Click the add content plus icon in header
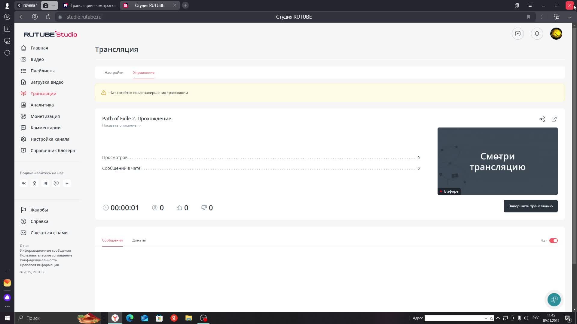This screenshot has height=324, width=577. [517, 34]
